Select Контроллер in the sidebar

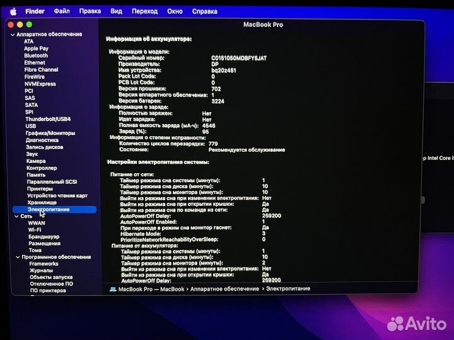click(42, 168)
